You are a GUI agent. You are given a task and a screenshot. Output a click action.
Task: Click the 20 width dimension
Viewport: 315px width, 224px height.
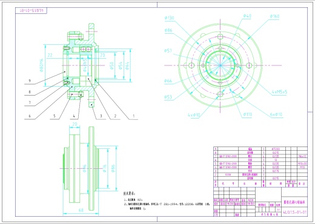click(75, 124)
